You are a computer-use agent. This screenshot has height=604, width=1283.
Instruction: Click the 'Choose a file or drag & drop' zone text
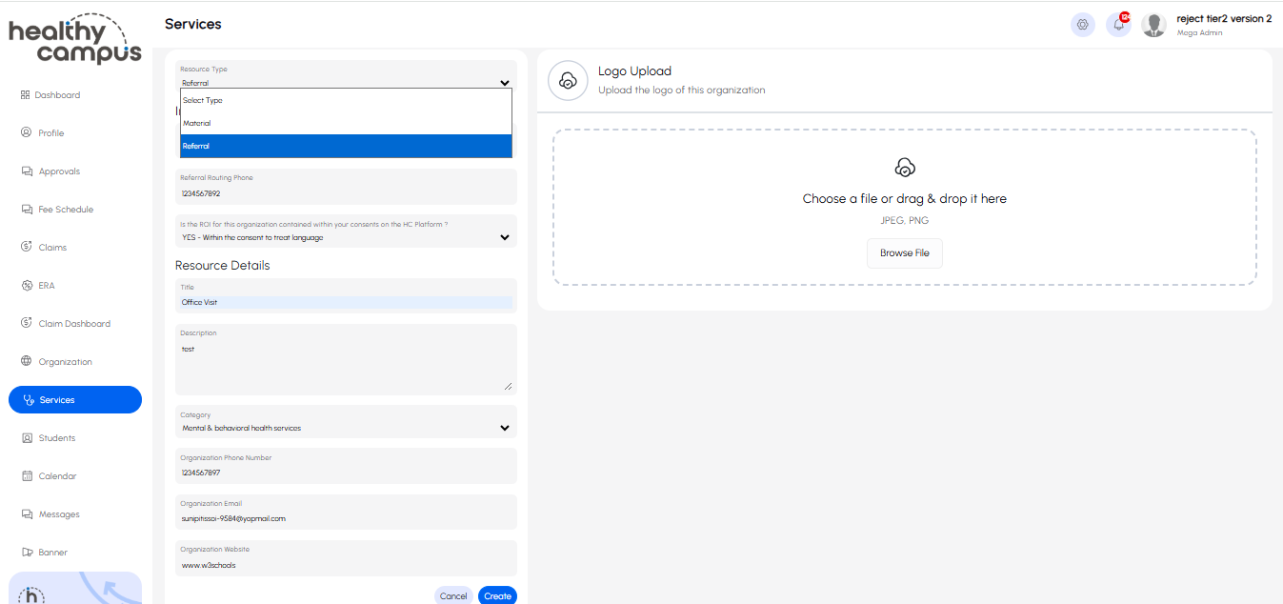pos(905,199)
